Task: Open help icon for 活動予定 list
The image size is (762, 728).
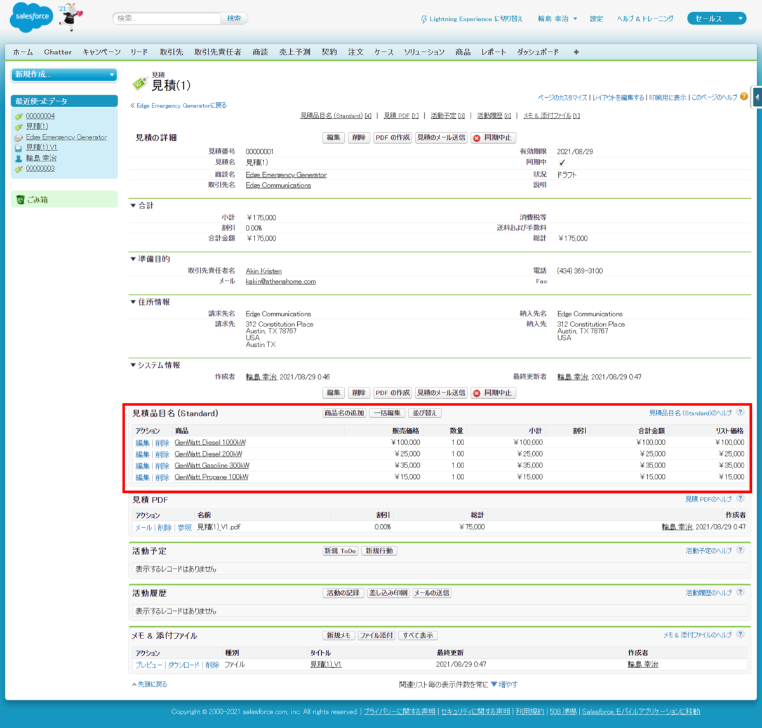Action: click(x=740, y=550)
